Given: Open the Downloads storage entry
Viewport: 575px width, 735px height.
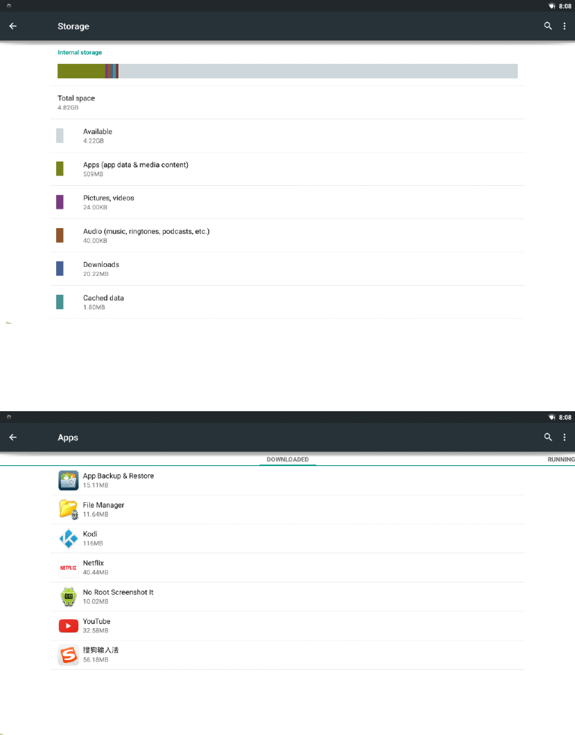Looking at the screenshot, I should click(287, 268).
